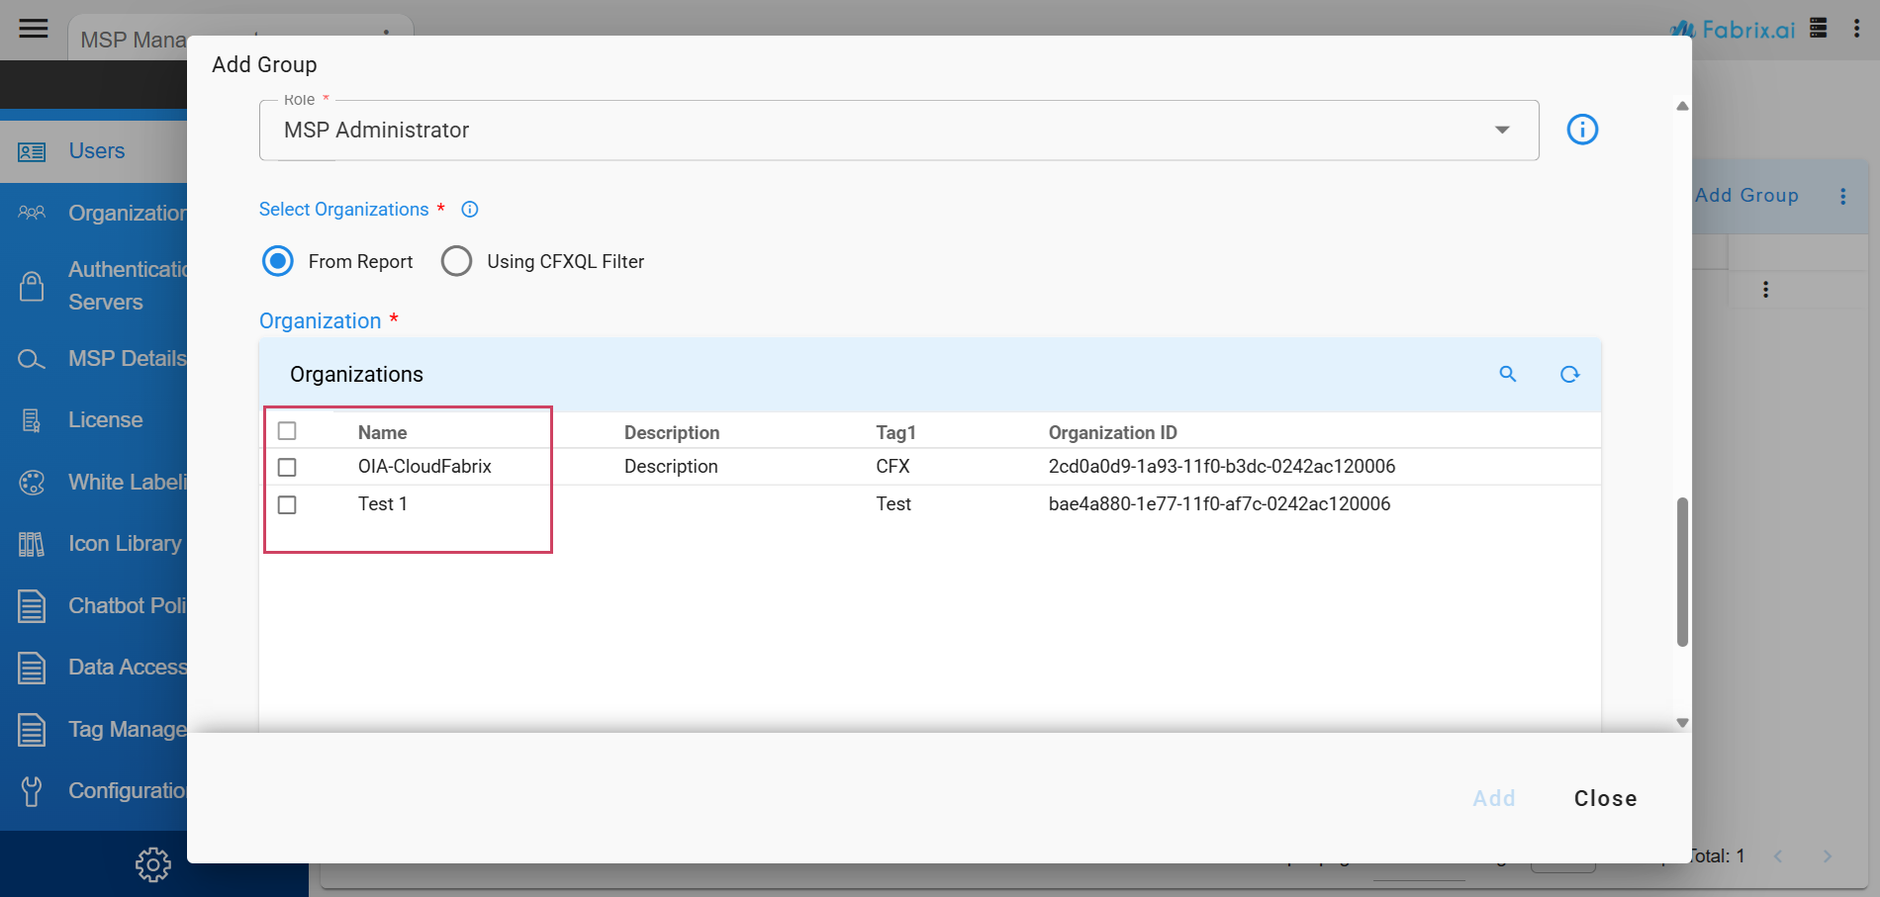Viewport: 1880px width, 897px height.
Task: Click the White Labeling palette icon
Action: pos(32,483)
